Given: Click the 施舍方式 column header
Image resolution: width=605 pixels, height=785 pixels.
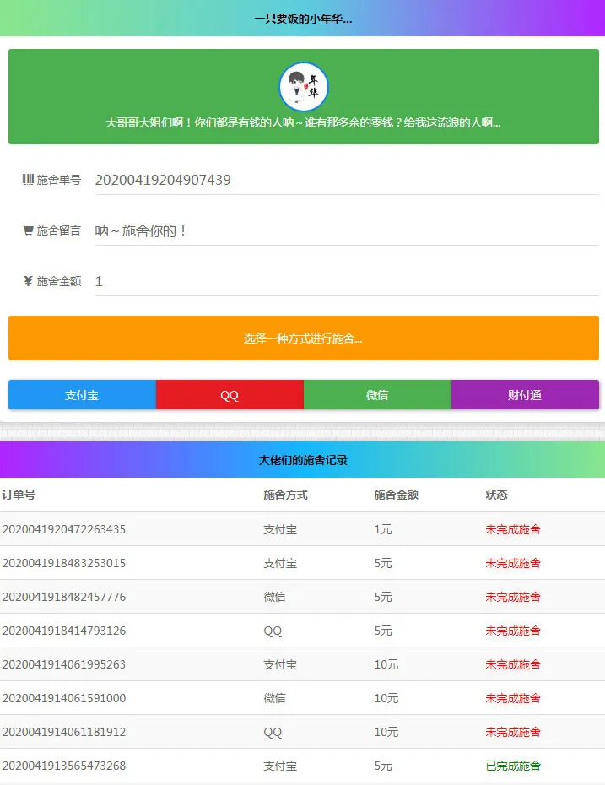Looking at the screenshot, I should tap(285, 495).
